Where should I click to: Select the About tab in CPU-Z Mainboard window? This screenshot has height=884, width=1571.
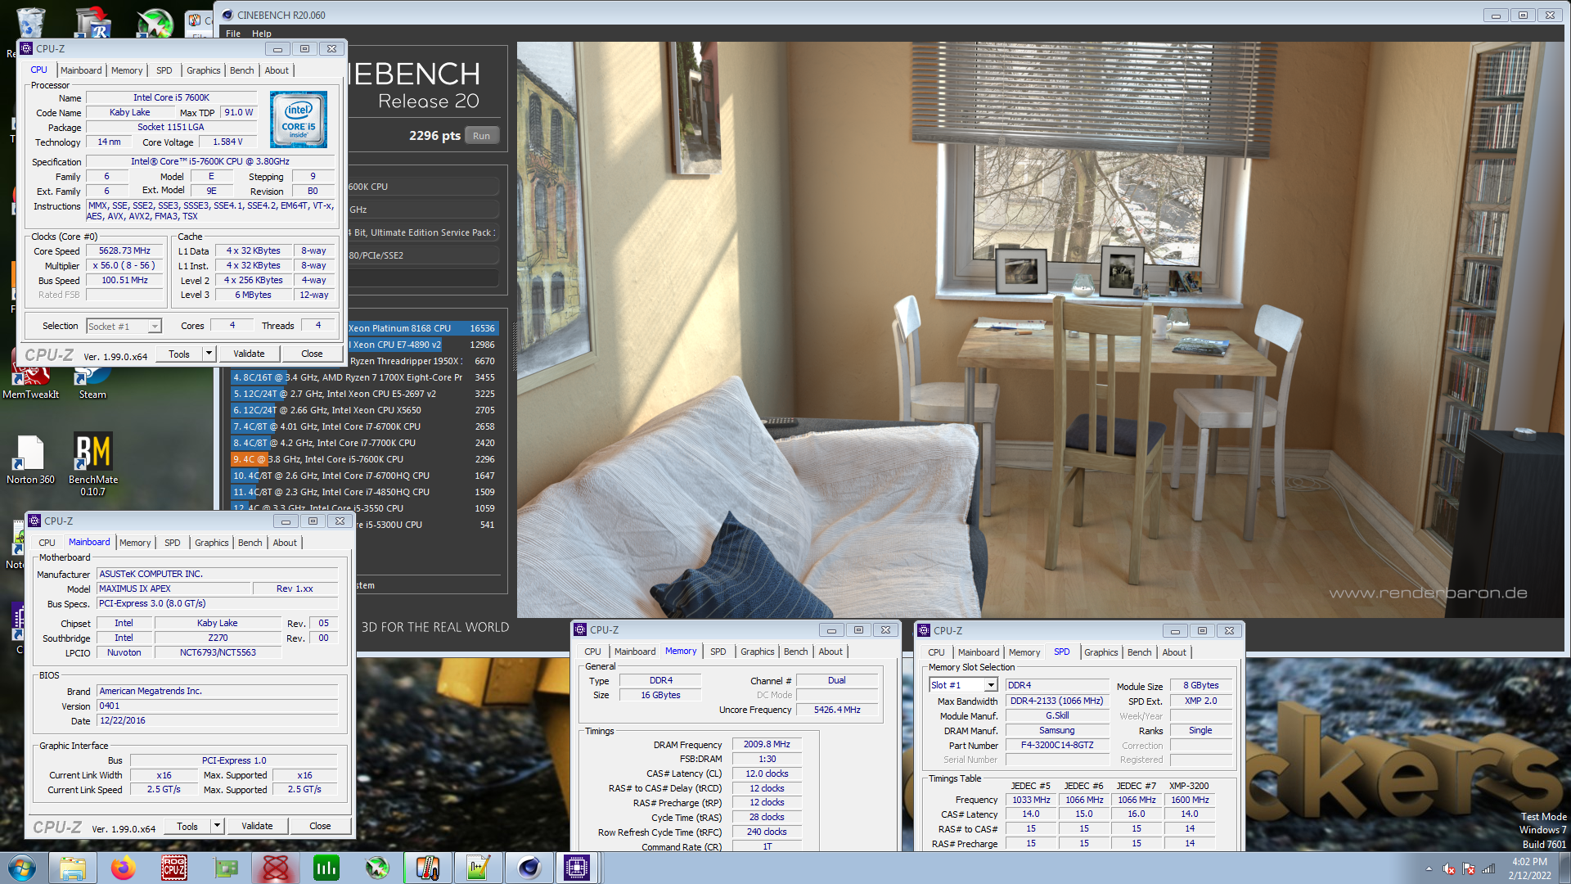pyautogui.click(x=285, y=543)
